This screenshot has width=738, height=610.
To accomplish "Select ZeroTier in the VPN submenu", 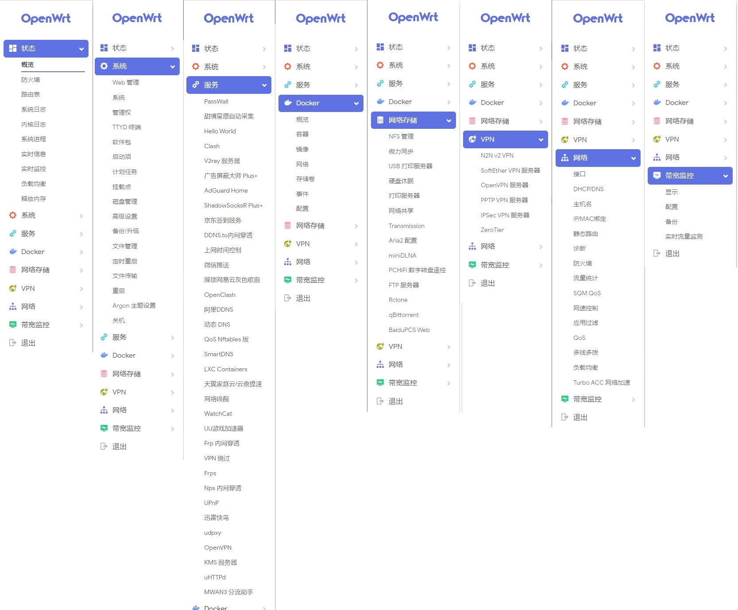I will pyautogui.click(x=492, y=230).
